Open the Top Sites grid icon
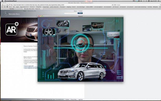This screenshot has width=161, height=101. 7,7
